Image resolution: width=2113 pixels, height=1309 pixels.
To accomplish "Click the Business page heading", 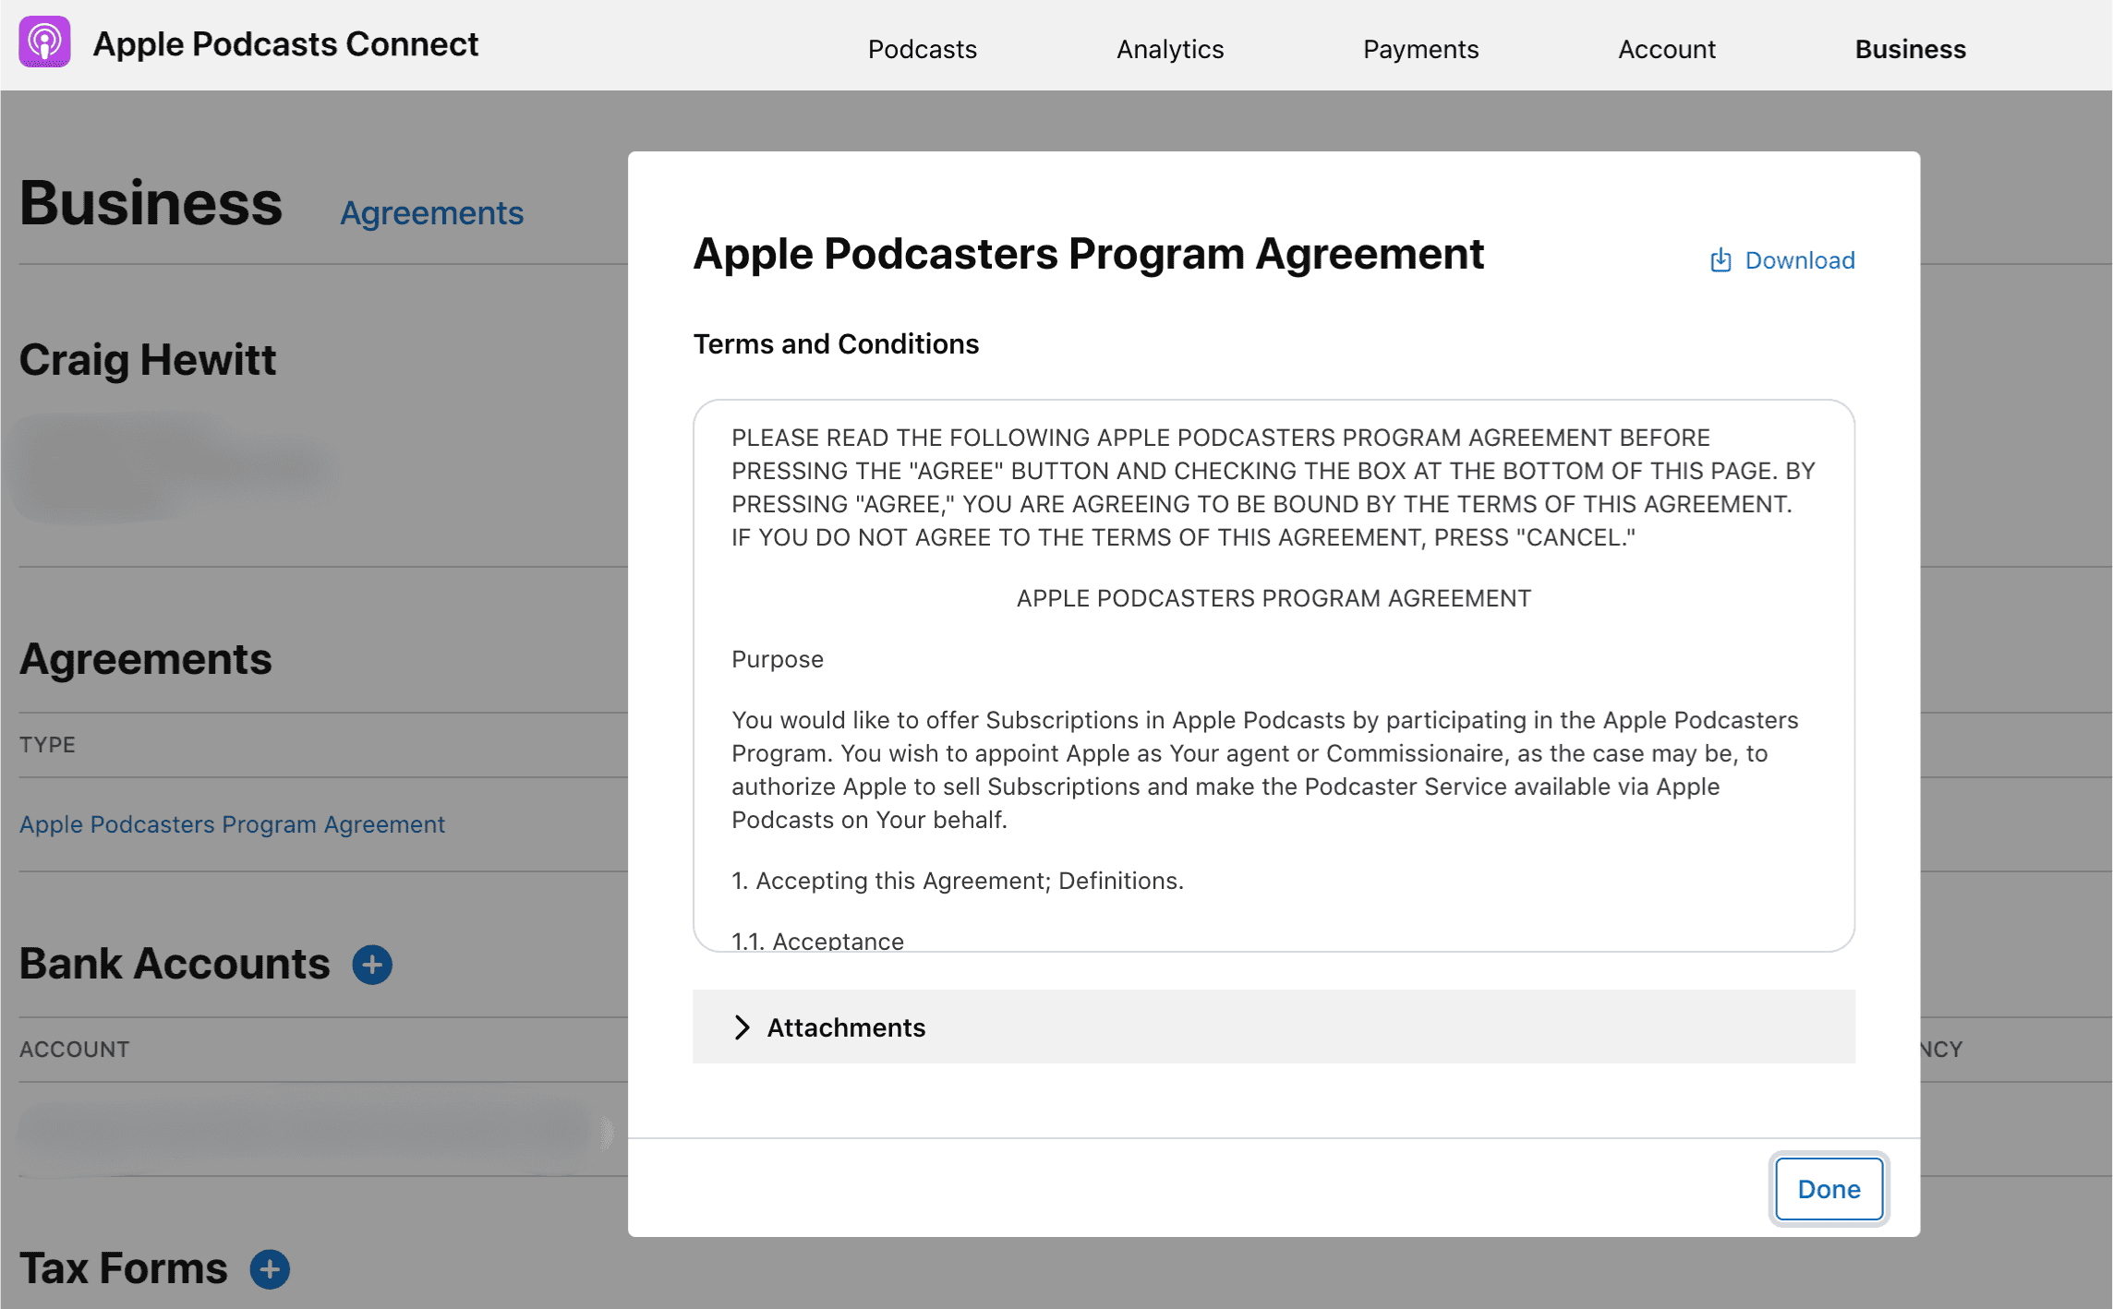I will coord(151,203).
